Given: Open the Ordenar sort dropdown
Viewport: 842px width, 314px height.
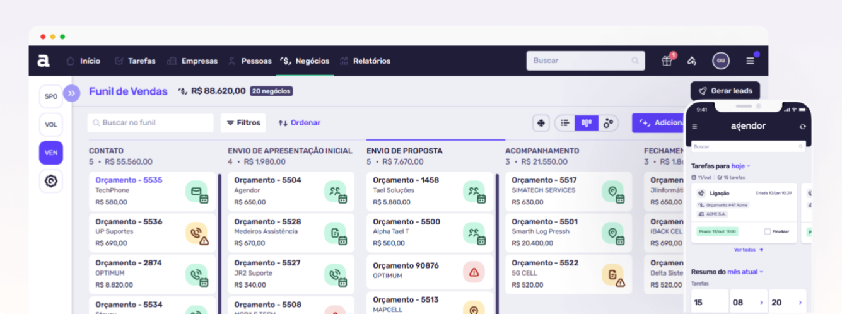Looking at the screenshot, I should tap(300, 123).
